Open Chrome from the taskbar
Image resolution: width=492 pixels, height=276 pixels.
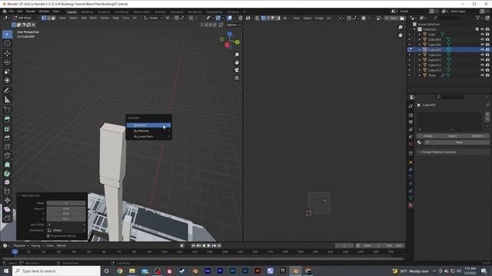coord(120,271)
